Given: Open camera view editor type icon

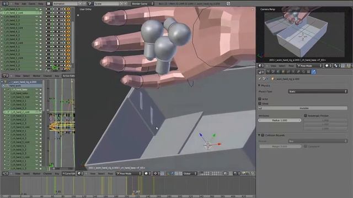Looking at the screenshot, I should pos(260,66).
